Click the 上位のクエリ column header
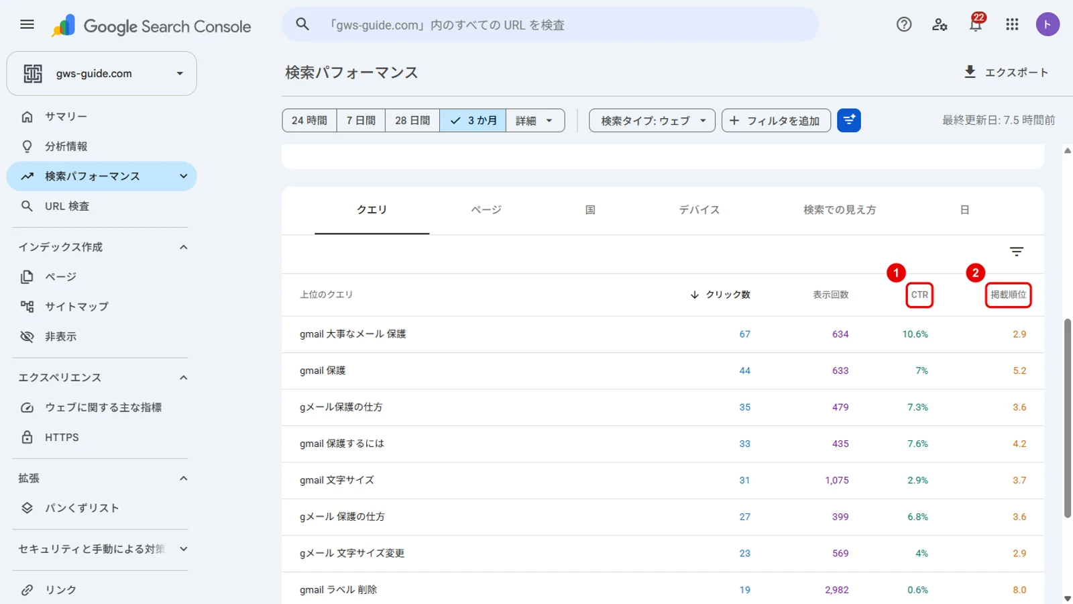Screen dimensions: 1073x604 327,295
